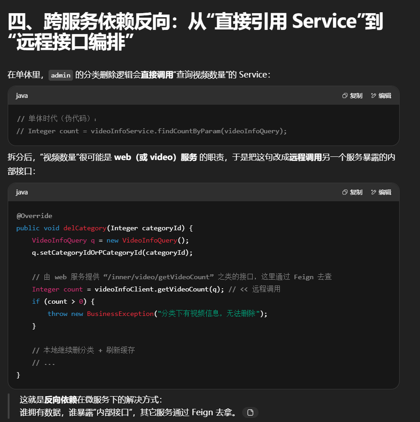Click 'BusinessException' in the throw statement
This screenshot has width=420, height=422.
click(x=120, y=314)
